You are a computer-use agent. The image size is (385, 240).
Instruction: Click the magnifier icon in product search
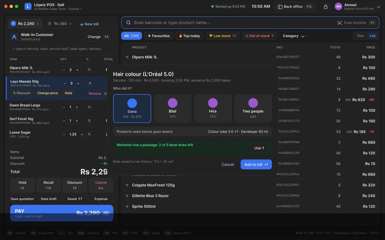click(128, 23)
